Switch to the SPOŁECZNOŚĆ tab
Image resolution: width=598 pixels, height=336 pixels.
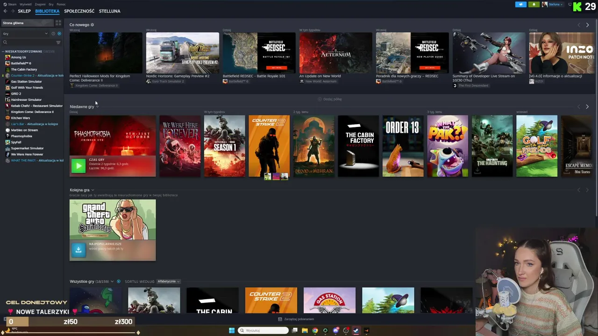[79, 11]
